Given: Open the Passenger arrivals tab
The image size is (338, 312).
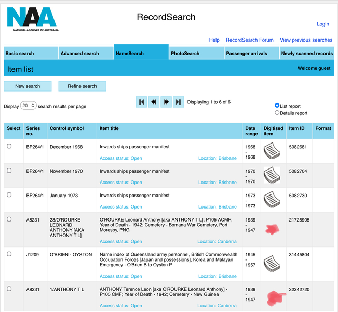Looking at the screenshot, I should pyautogui.click(x=252, y=53).
